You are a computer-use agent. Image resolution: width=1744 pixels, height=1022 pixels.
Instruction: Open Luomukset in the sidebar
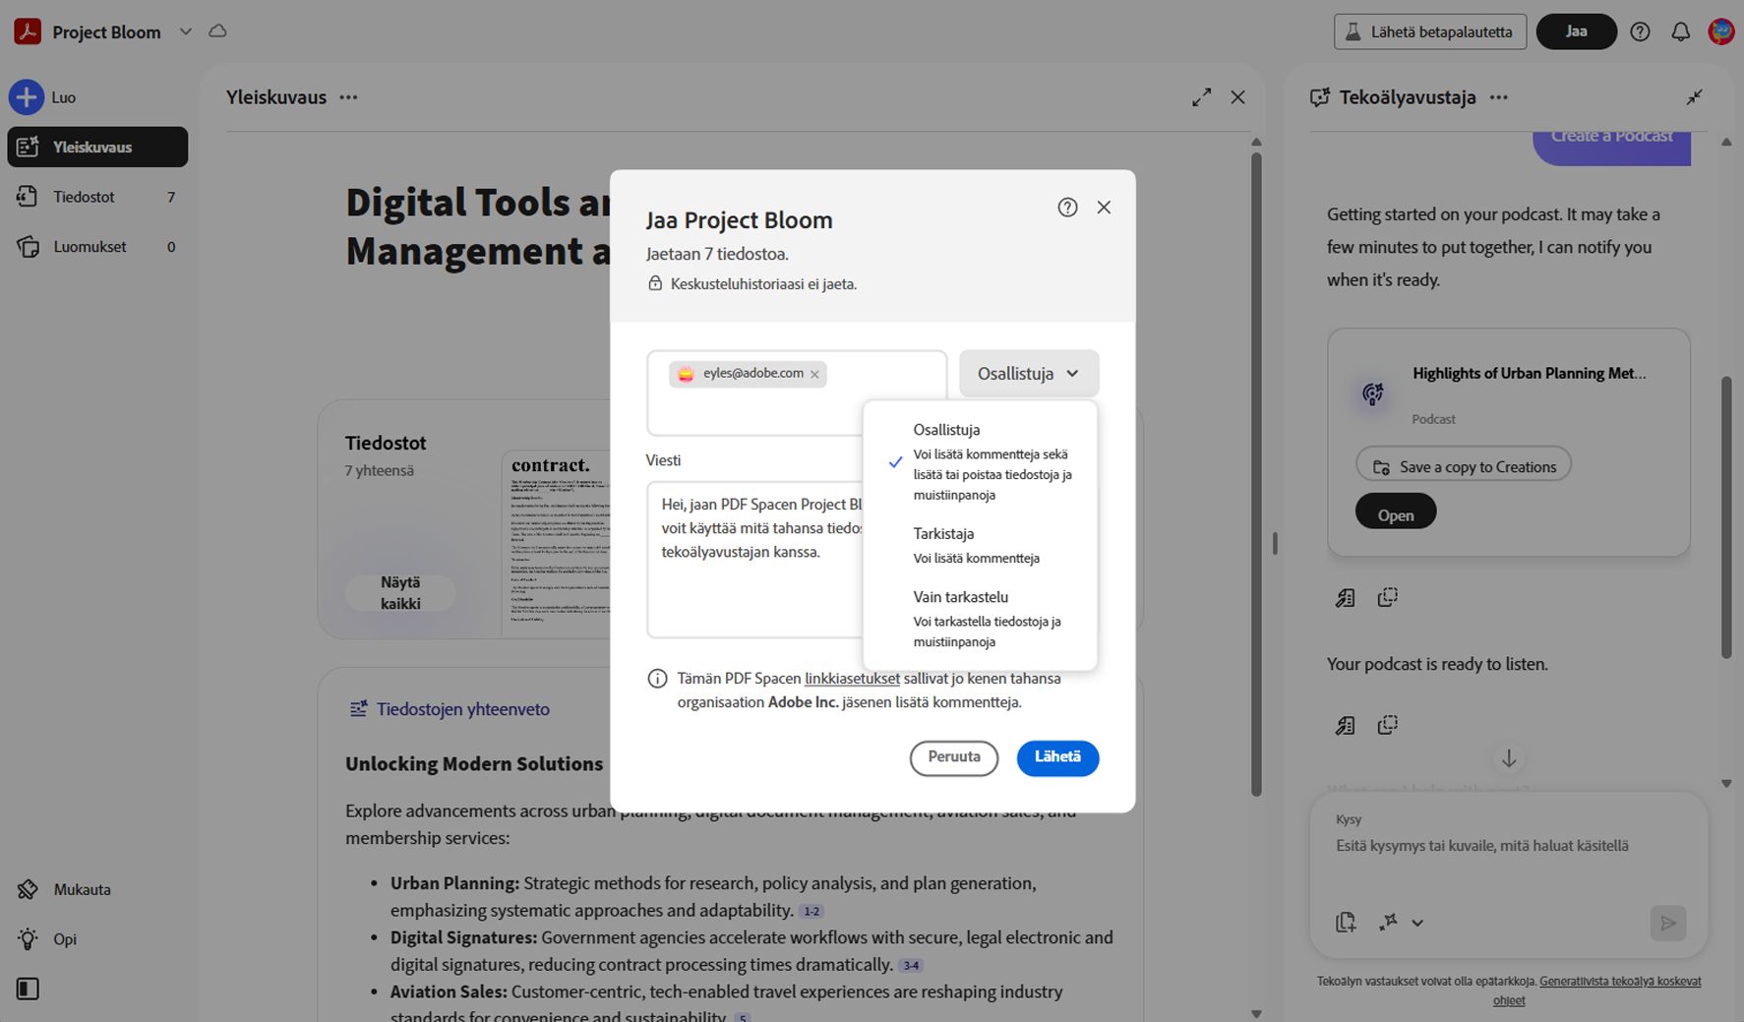(97, 247)
